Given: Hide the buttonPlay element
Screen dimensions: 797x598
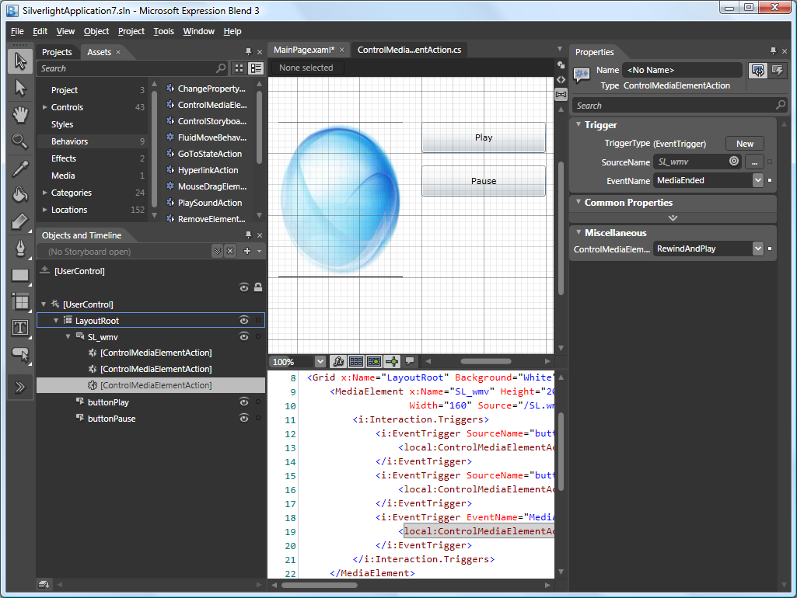Looking at the screenshot, I should click(244, 402).
